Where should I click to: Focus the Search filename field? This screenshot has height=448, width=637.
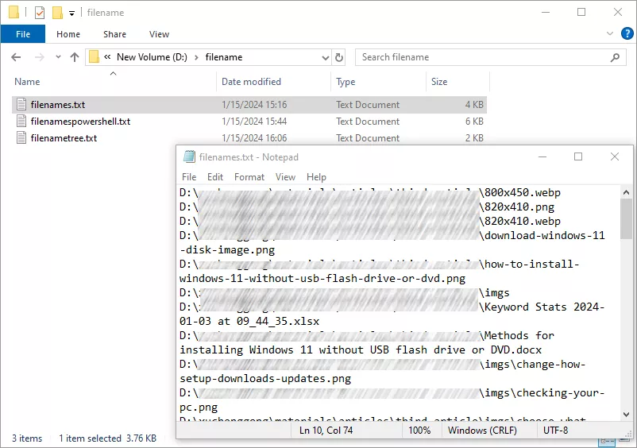[x=490, y=57]
